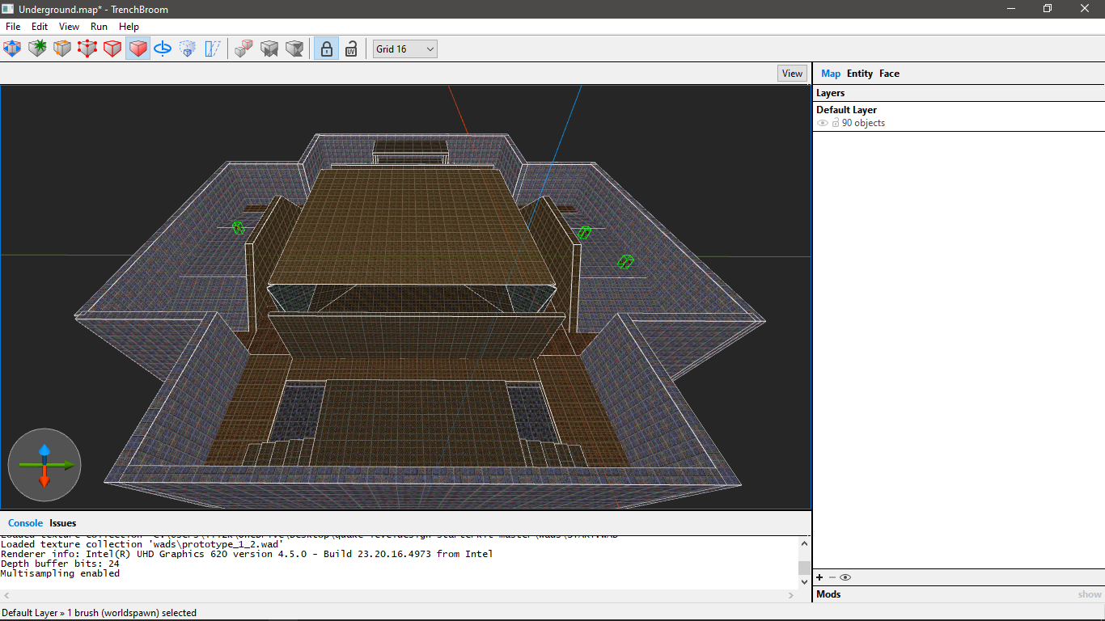Switch to the Face inspector tab
Screen dimensions: 1105x621
pos(889,73)
